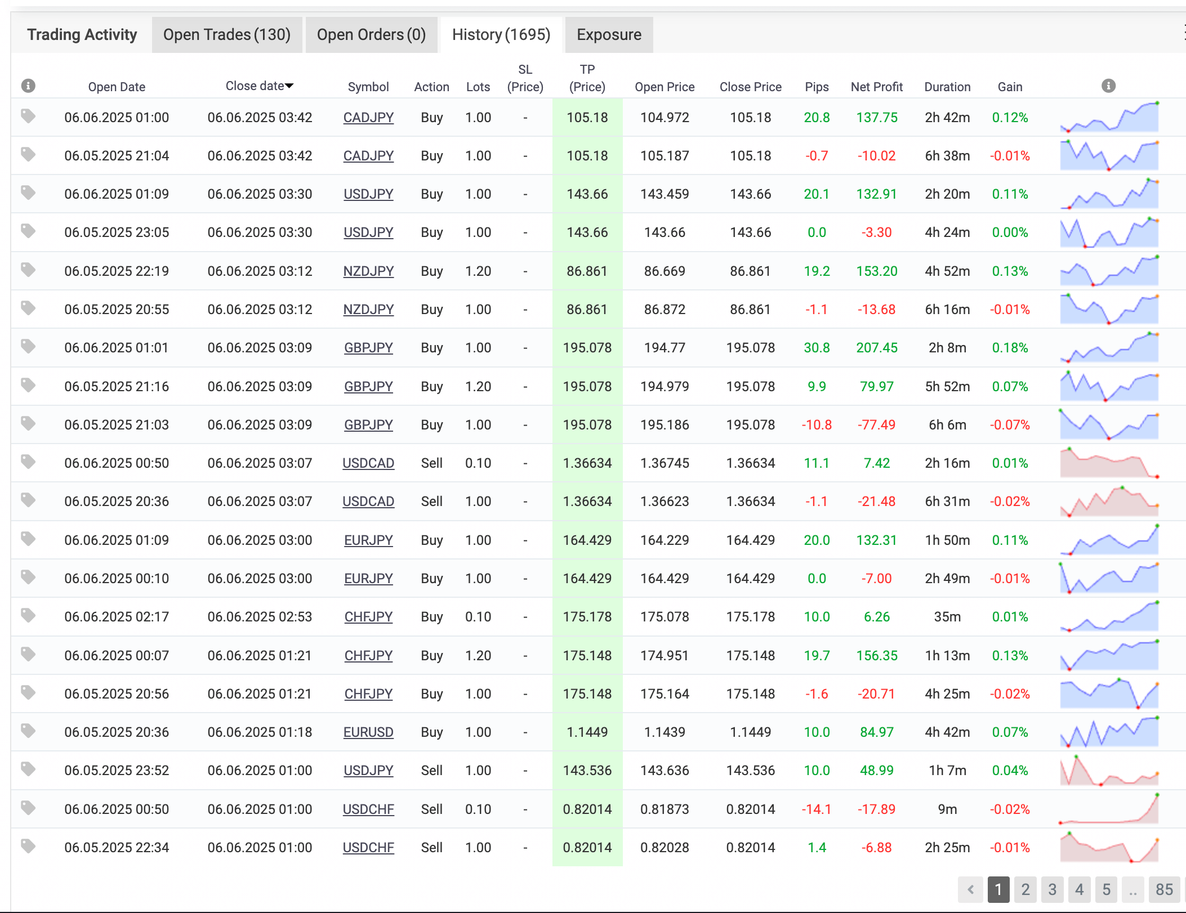Screen dimensions: 1186x913
Task: Go to the previous page arrow
Action: coord(970,889)
